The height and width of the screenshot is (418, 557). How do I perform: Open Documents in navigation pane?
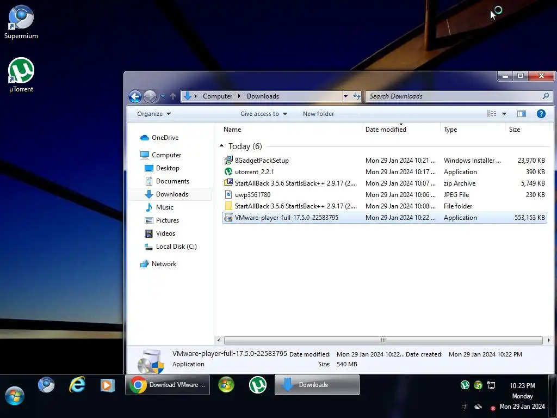[172, 181]
